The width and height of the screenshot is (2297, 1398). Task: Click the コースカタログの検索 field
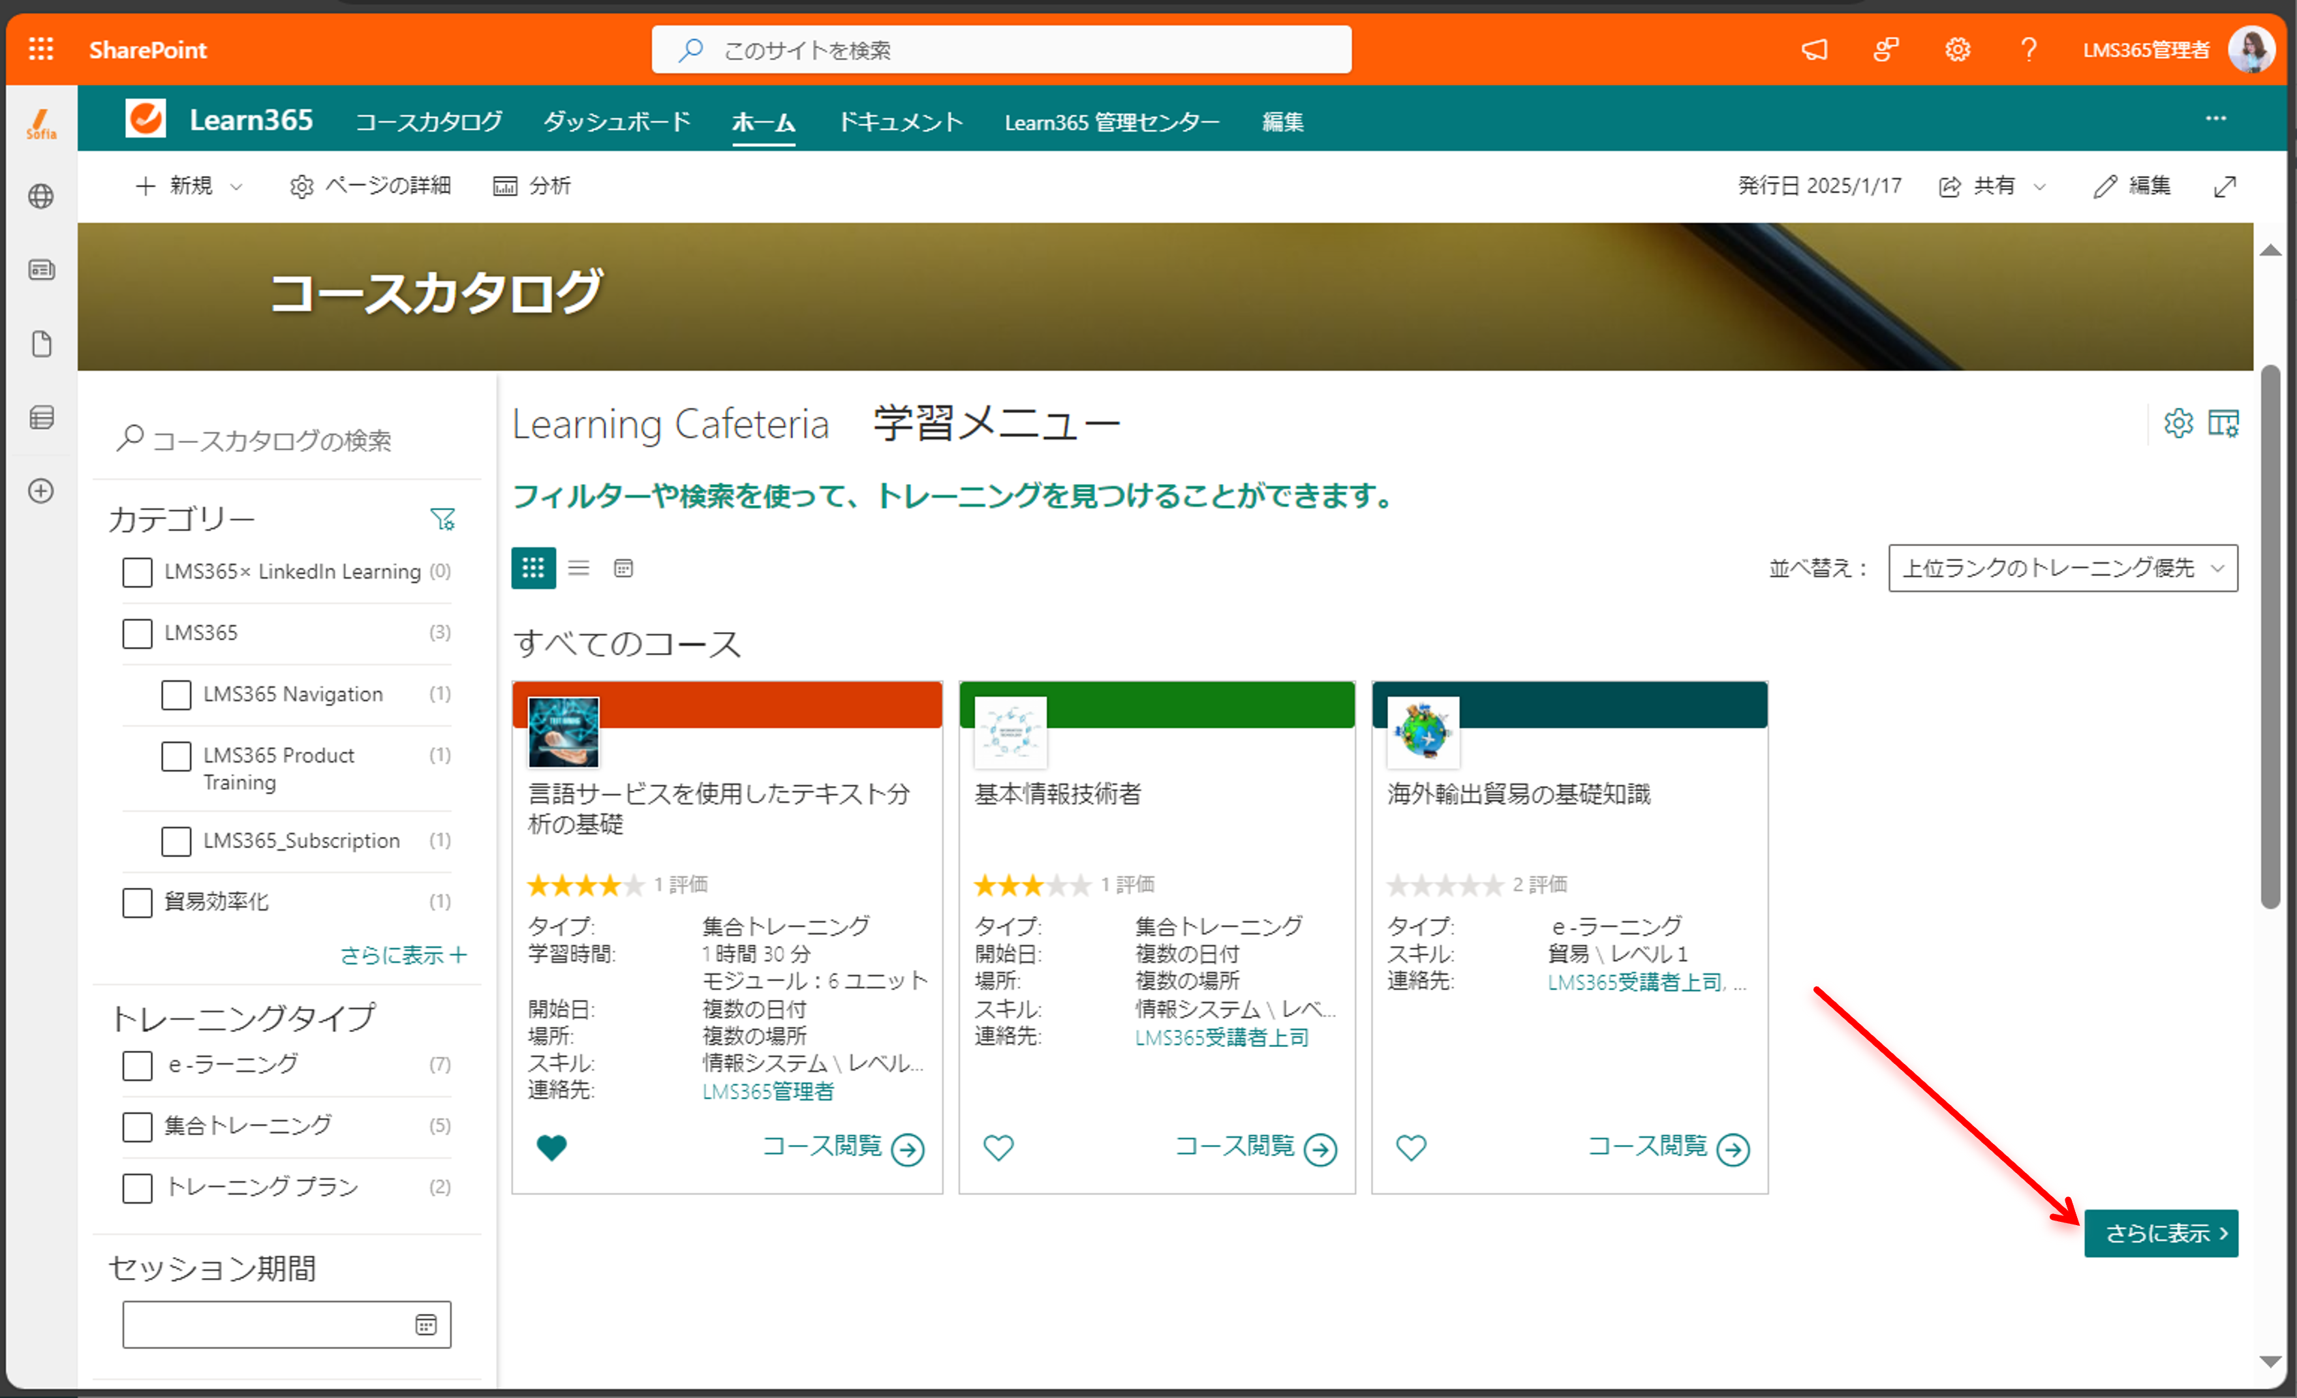[287, 439]
